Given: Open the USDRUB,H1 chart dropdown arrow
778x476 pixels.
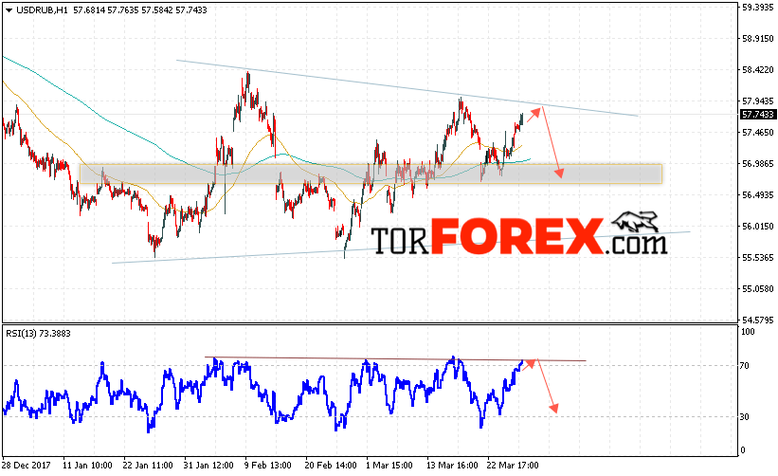Looking at the screenshot, I should point(9,9).
